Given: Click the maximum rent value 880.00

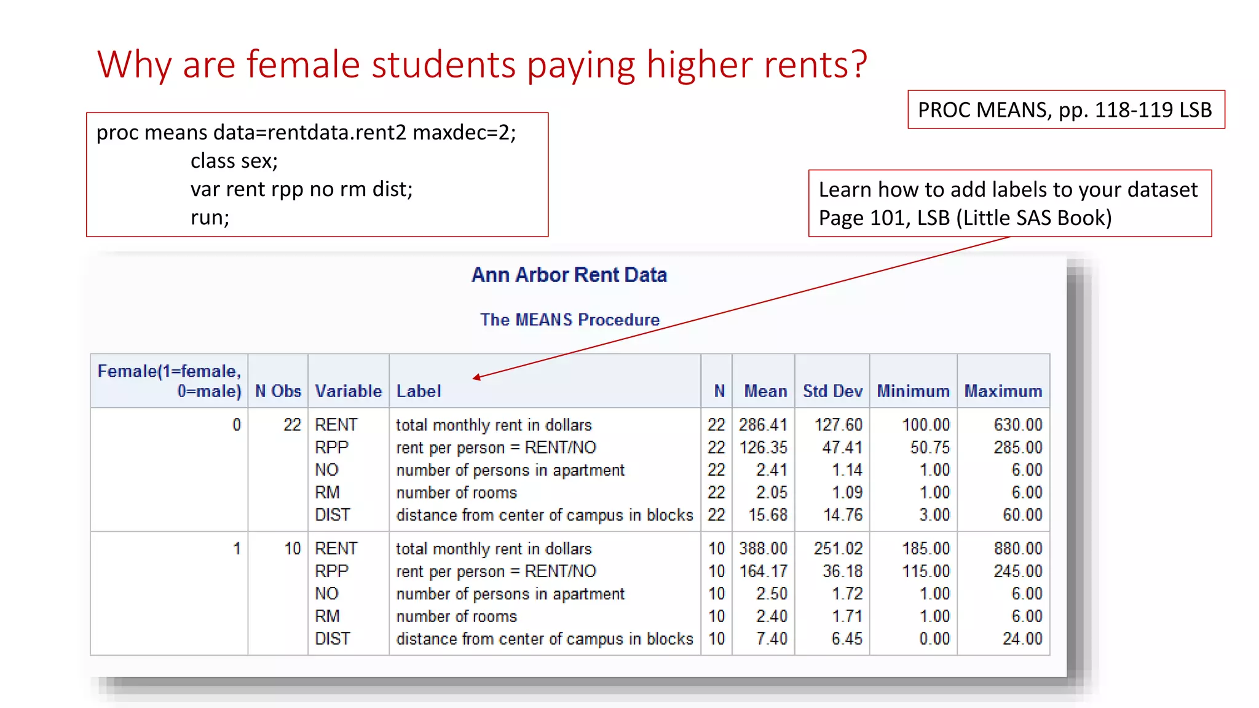Looking at the screenshot, I should (x=1018, y=548).
